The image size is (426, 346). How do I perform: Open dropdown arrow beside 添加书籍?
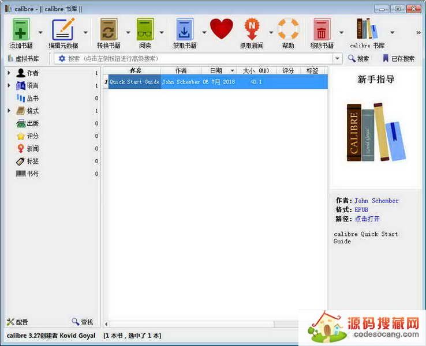point(40,33)
